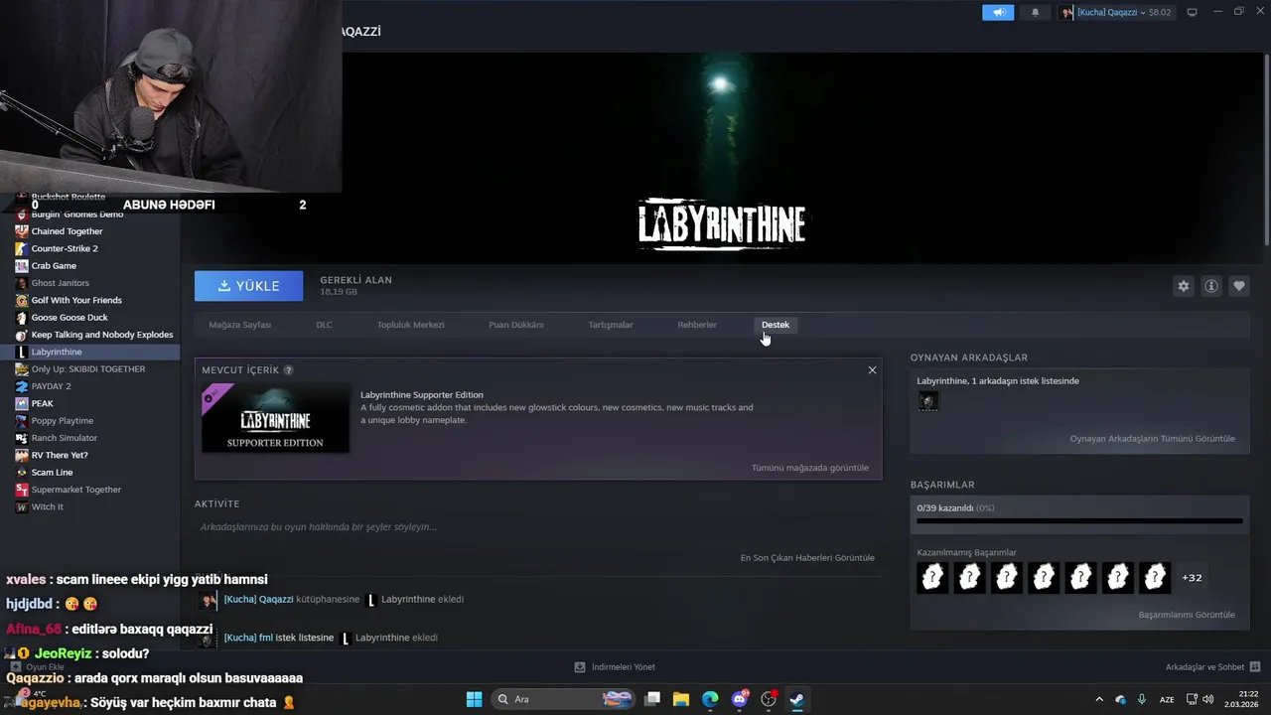1271x715 pixels.
Task: Open the Puan Dükkânı tab
Action: point(515,325)
